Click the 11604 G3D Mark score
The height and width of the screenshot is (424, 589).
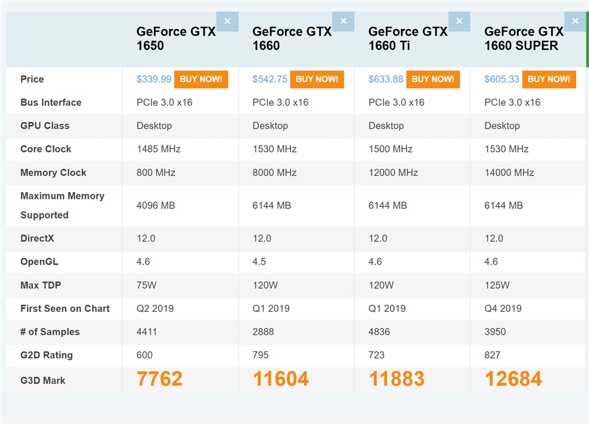tap(281, 379)
